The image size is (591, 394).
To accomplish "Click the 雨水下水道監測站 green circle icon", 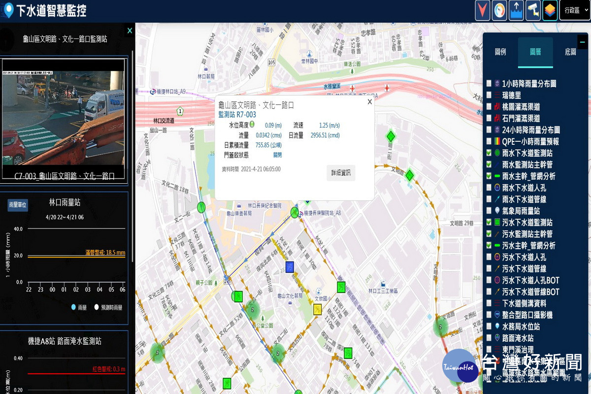I will (x=497, y=153).
